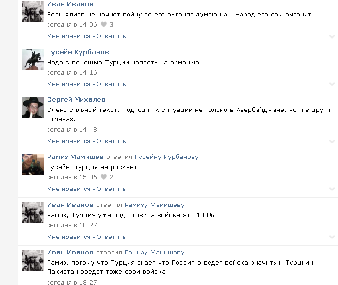Open the сегодня в 14:48 timestamp
This screenshot has width=338, height=285.
72,130
